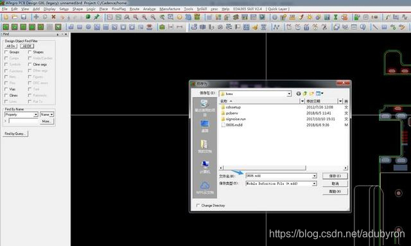This screenshot has height=246, width=411.
Task: Open the Display menu
Action: click(x=49, y=9)
